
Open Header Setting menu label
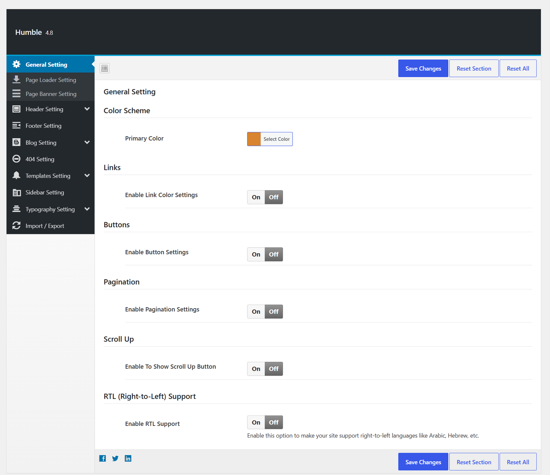[44, 109]
